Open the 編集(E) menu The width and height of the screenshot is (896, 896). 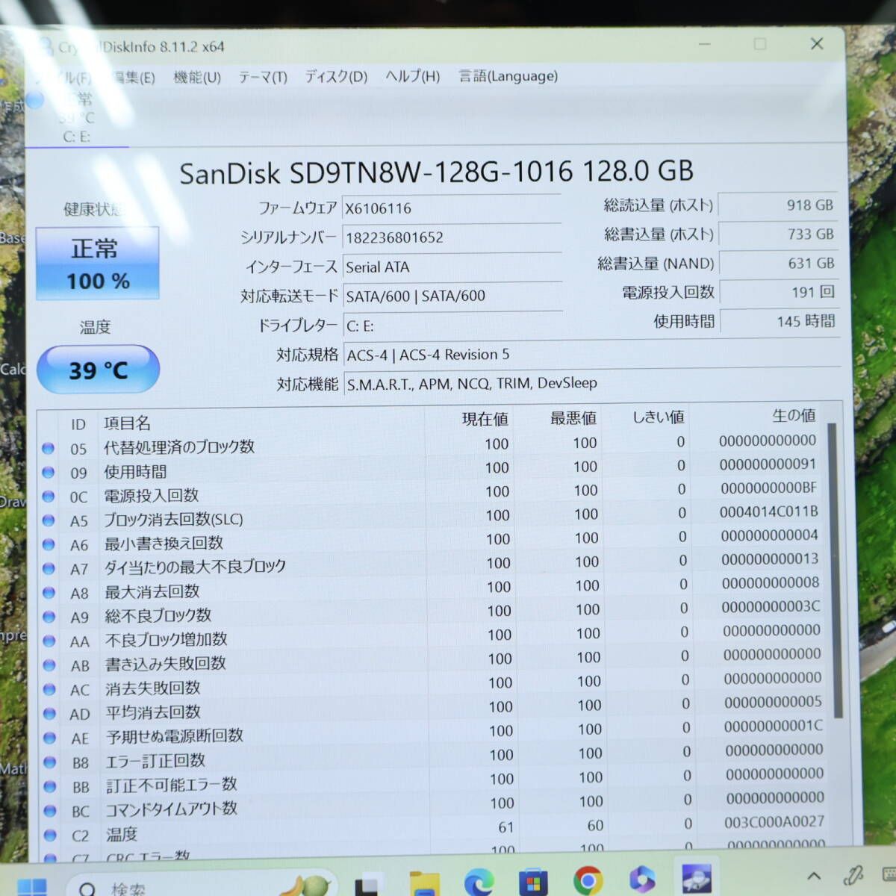pos(133,77)
